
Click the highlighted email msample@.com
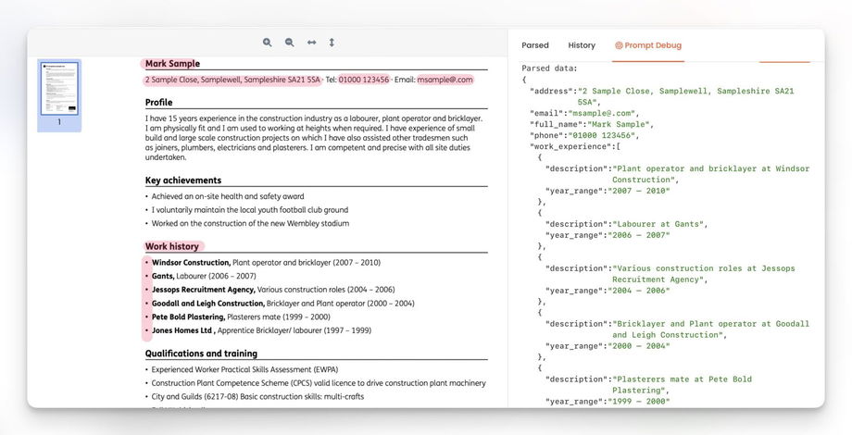click(x=445, y=80)
